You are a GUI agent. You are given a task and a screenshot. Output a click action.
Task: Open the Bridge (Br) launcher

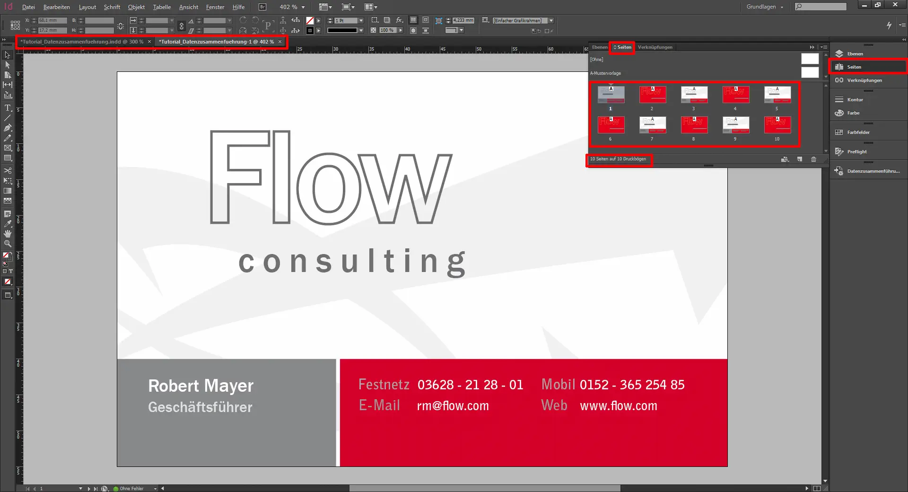pyautogui.click(x=262, y=7)
